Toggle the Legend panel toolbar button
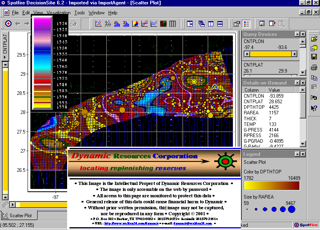320x230 pixels. tap(246, 24)
